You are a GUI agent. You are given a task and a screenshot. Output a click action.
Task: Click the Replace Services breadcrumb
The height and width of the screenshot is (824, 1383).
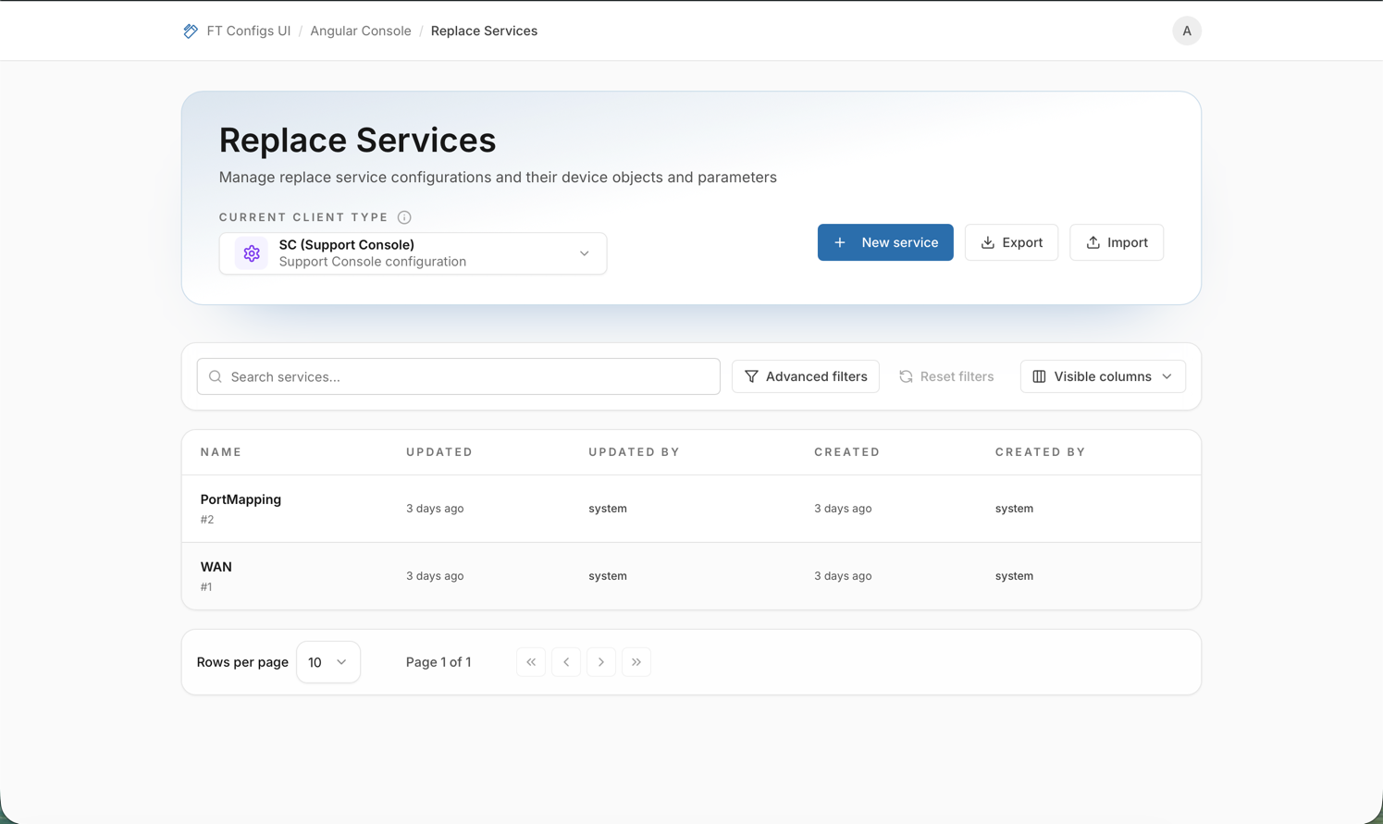click(x=484, y=31)
